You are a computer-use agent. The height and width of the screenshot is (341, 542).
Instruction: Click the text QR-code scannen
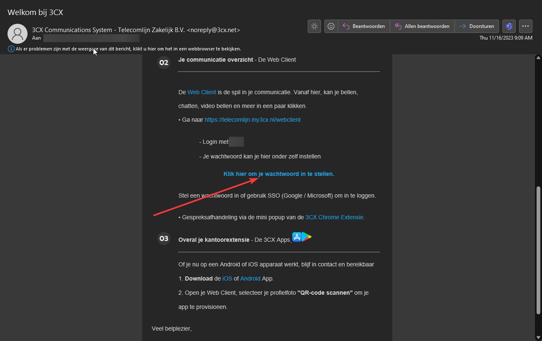[325, 293]
